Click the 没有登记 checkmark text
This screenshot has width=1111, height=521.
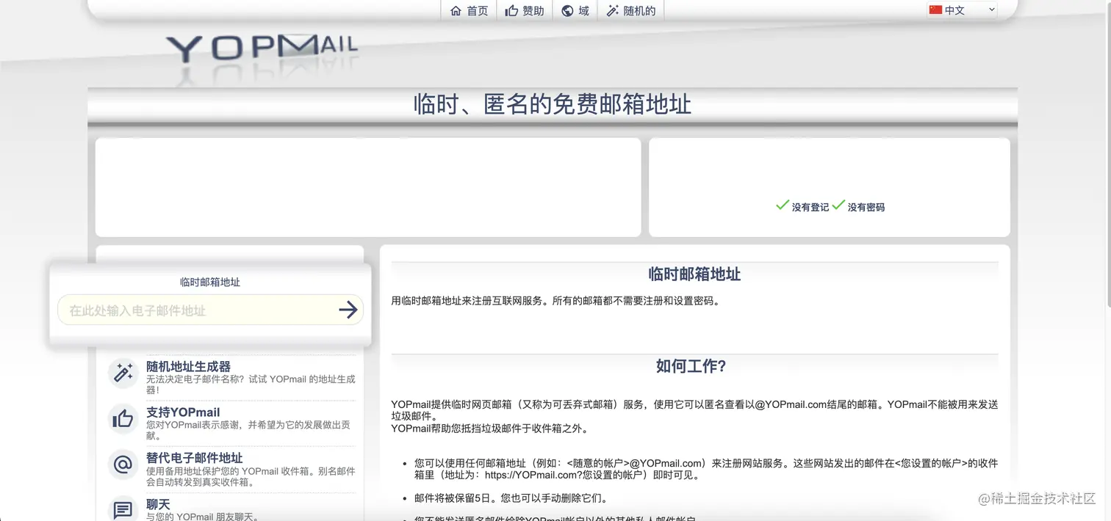(802, 206)
